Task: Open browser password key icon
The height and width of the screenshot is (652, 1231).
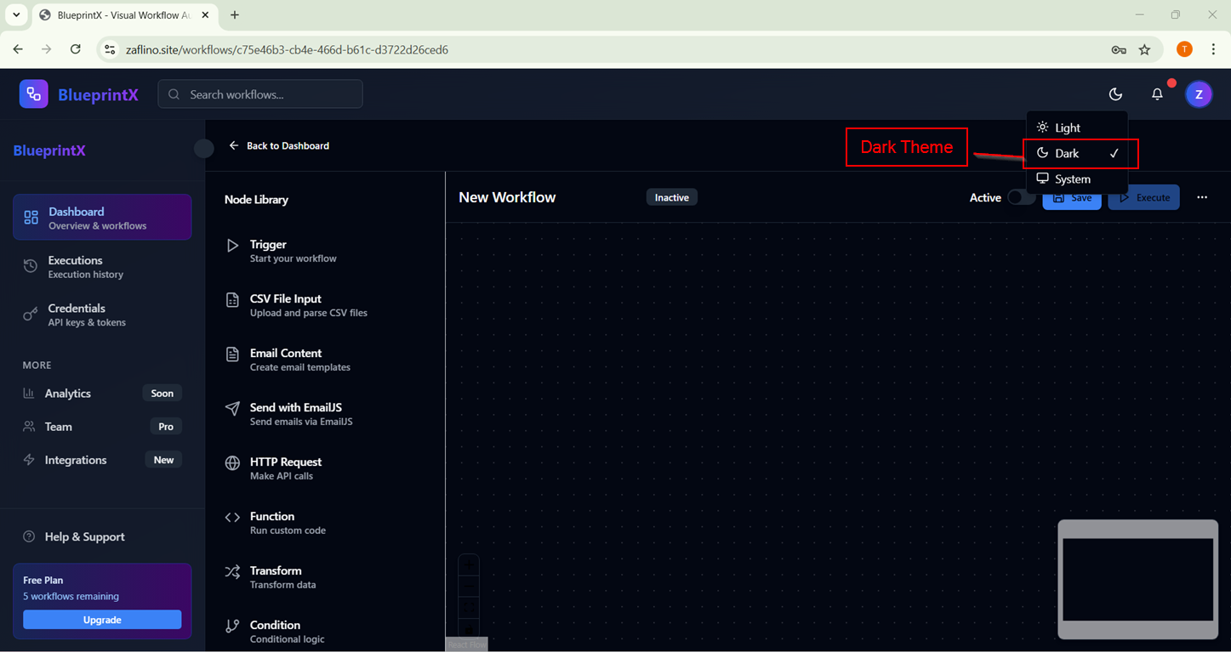Action: click(x=1119, y=49)
